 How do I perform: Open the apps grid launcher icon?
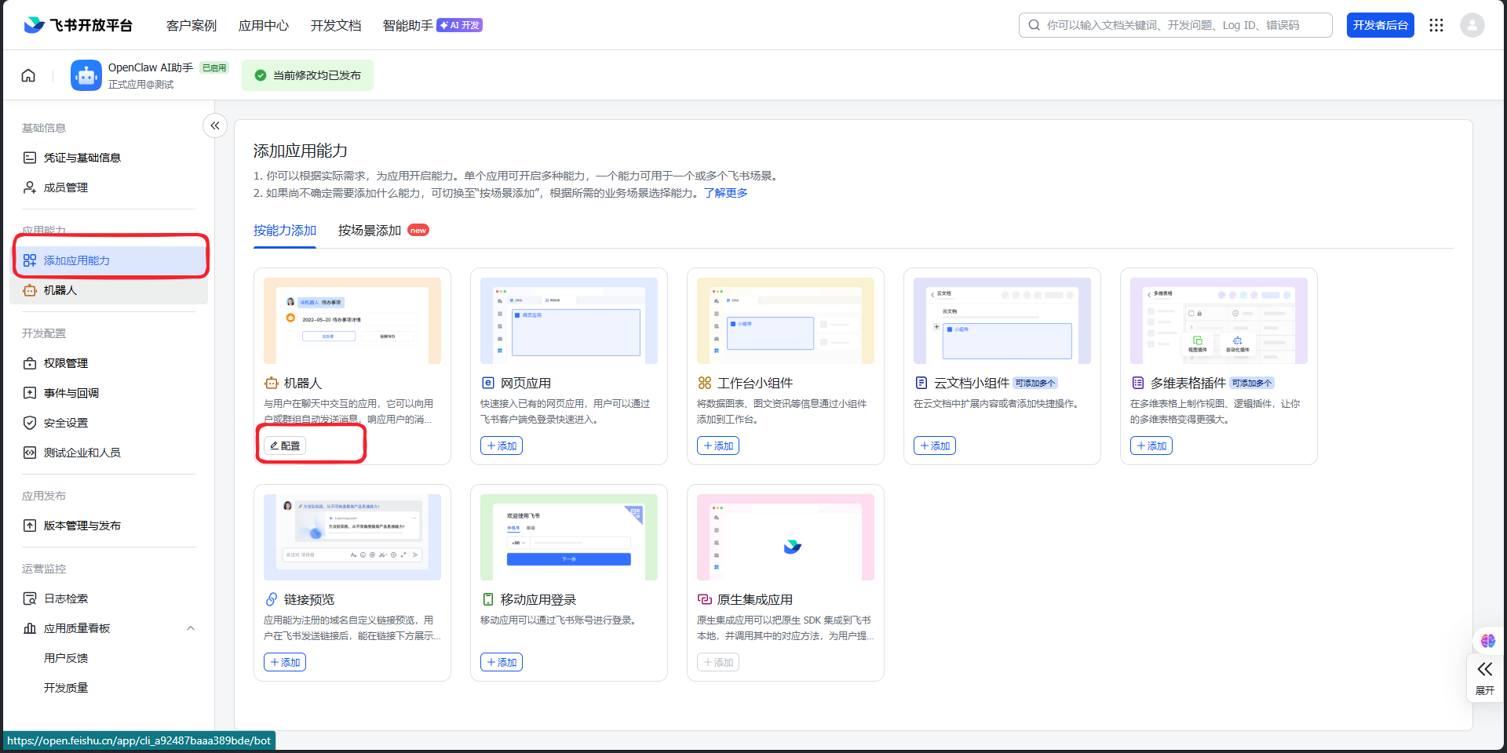point(1436,25)
